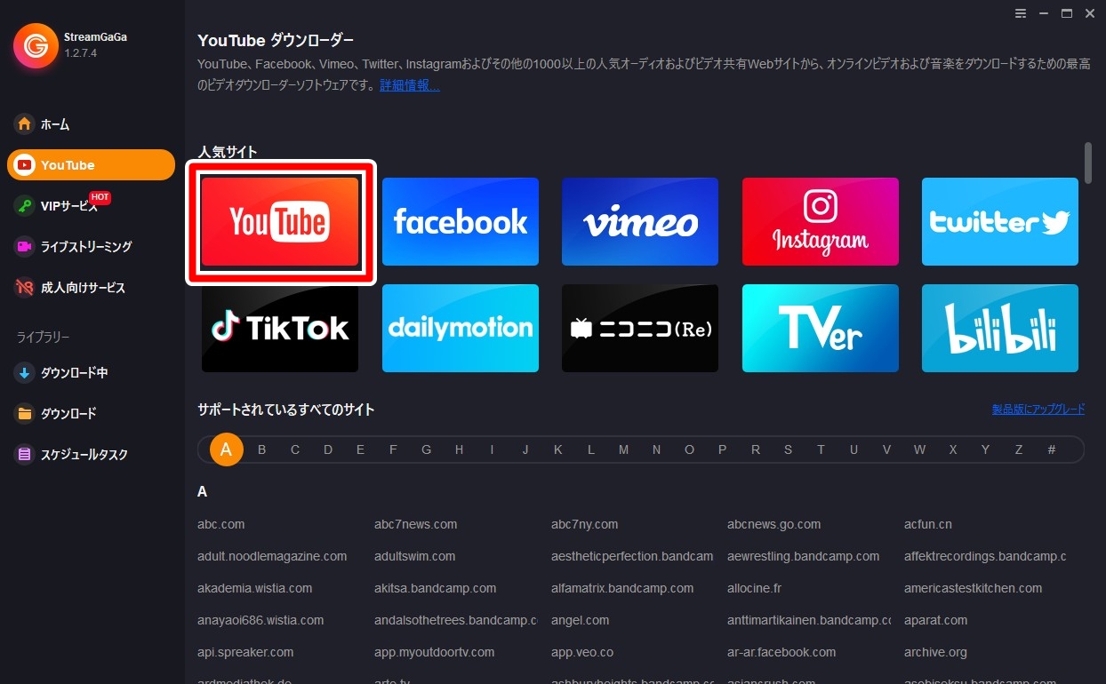This screenshot has height=684, width=1106.
Task: Select letter Y in alphabet filter
Action: [x=985, y=449]
